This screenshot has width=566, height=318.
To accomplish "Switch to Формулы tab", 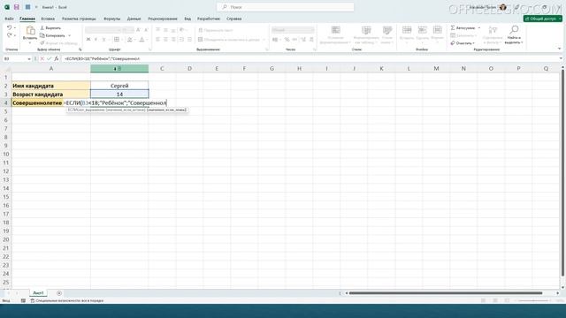I will tap(112, 19).
